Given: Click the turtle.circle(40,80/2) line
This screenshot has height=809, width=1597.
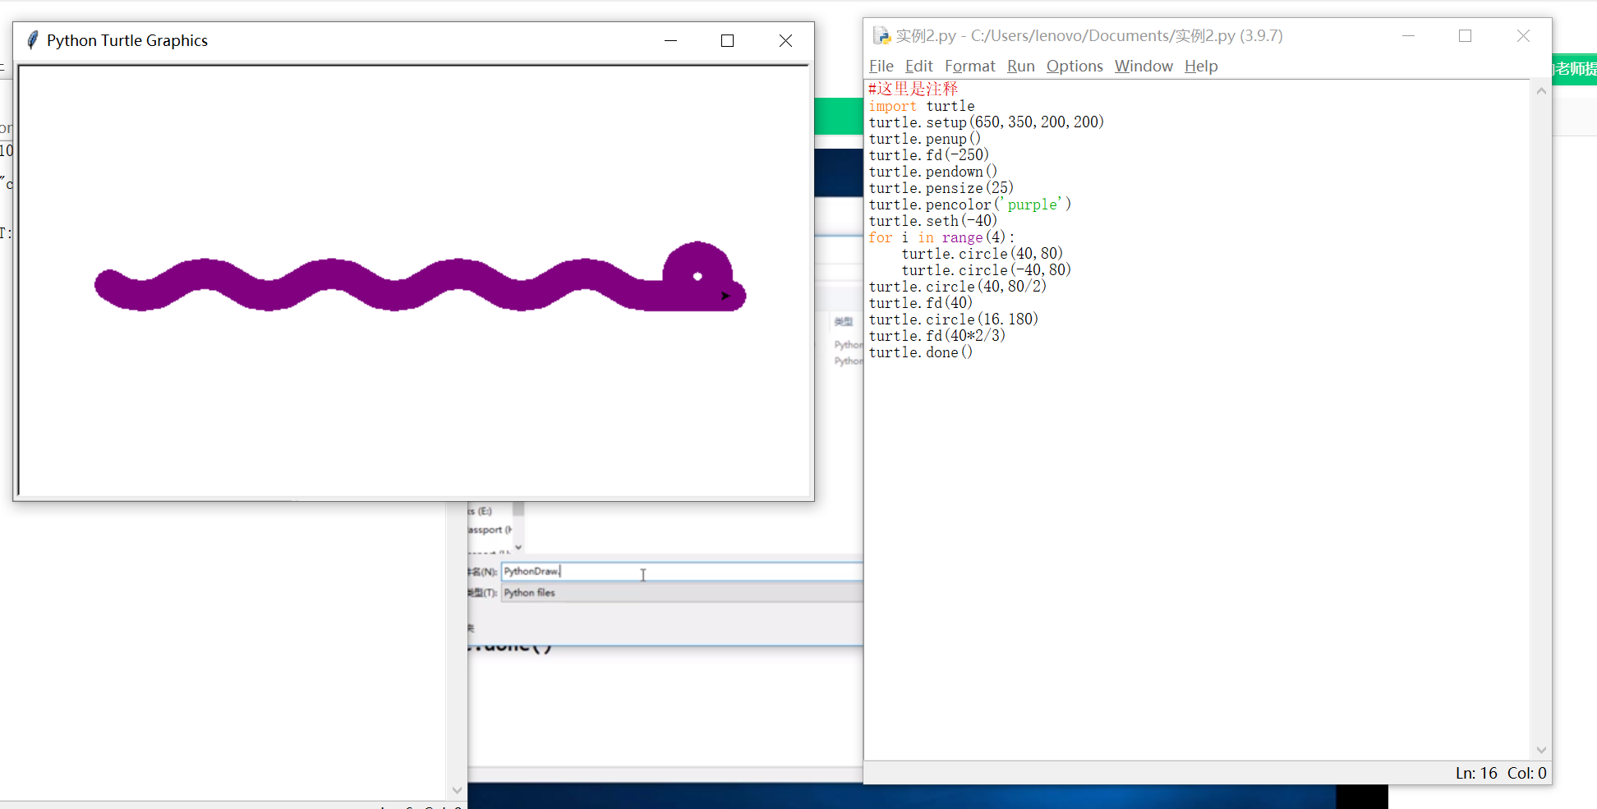Looking at the screenshot, I should [958, 287].
